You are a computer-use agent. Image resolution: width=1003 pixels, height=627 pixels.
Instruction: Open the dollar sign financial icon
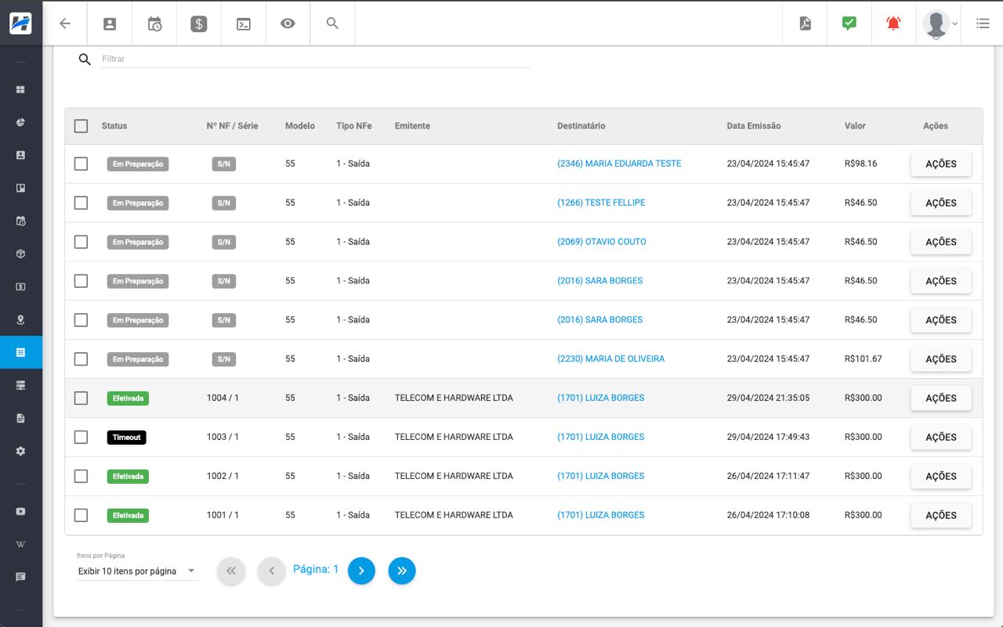pyautogui.click(x=199, y=23)
